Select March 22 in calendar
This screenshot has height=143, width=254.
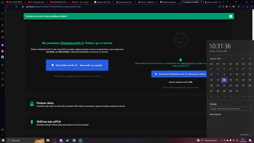pyautogui.click(x=224, y=85)
